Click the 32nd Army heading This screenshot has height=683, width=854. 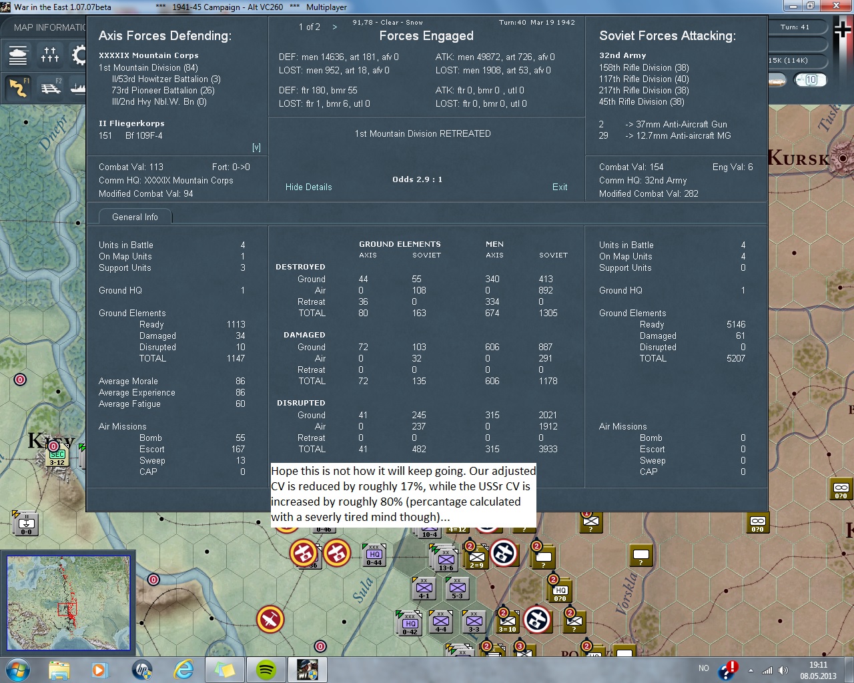pos(622,55)
